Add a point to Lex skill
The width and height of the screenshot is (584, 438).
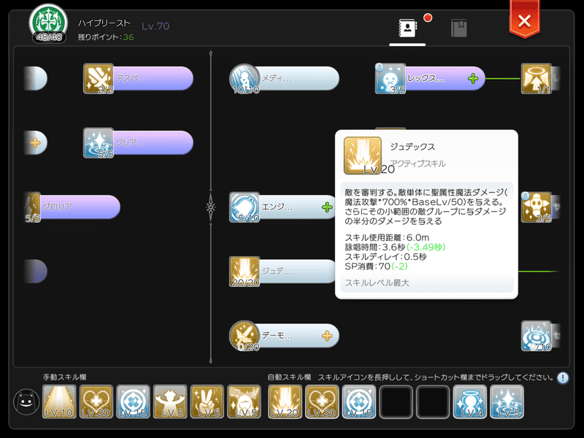pos(473,78)
